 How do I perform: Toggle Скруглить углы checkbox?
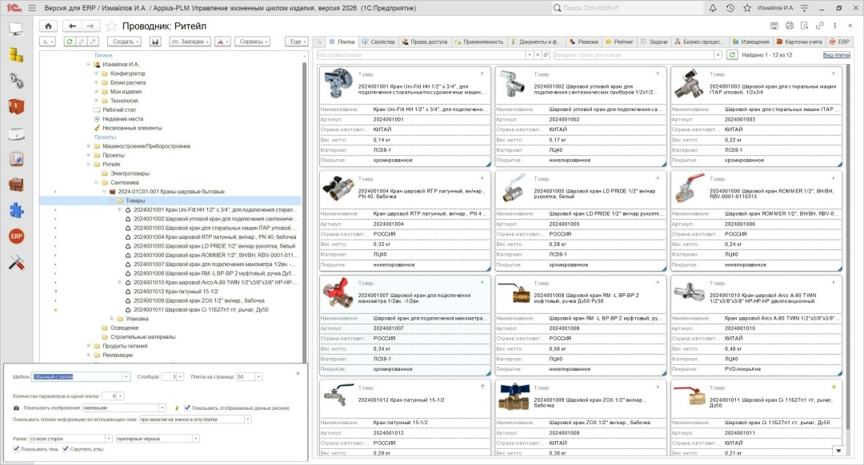point(66,449)
